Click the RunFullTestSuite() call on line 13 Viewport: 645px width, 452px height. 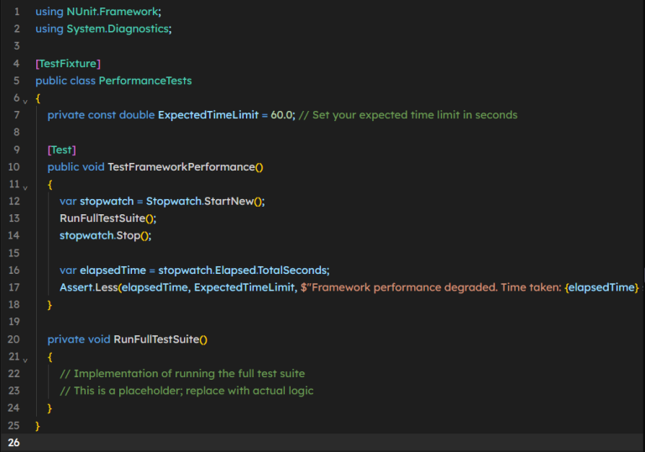point(107,218)
